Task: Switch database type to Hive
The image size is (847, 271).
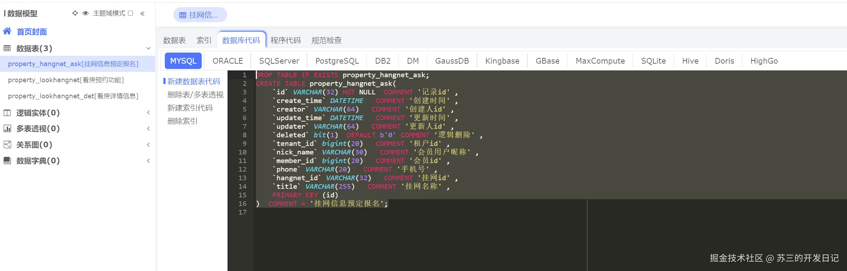Action: [690, 61]
